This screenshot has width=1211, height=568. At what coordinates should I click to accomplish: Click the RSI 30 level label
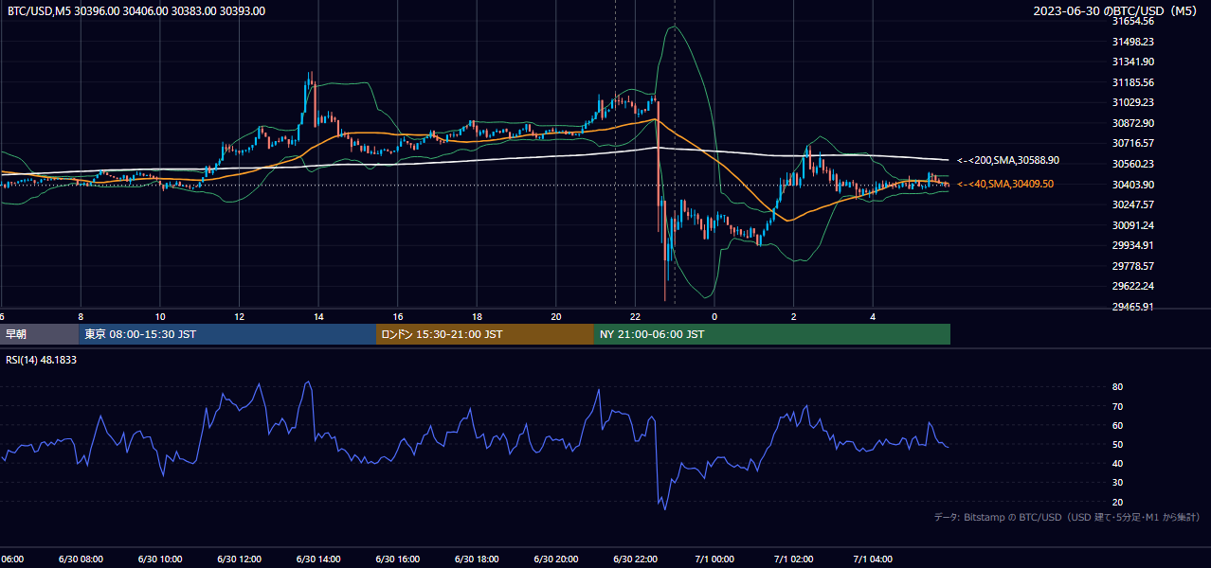tap(1117, 483)
